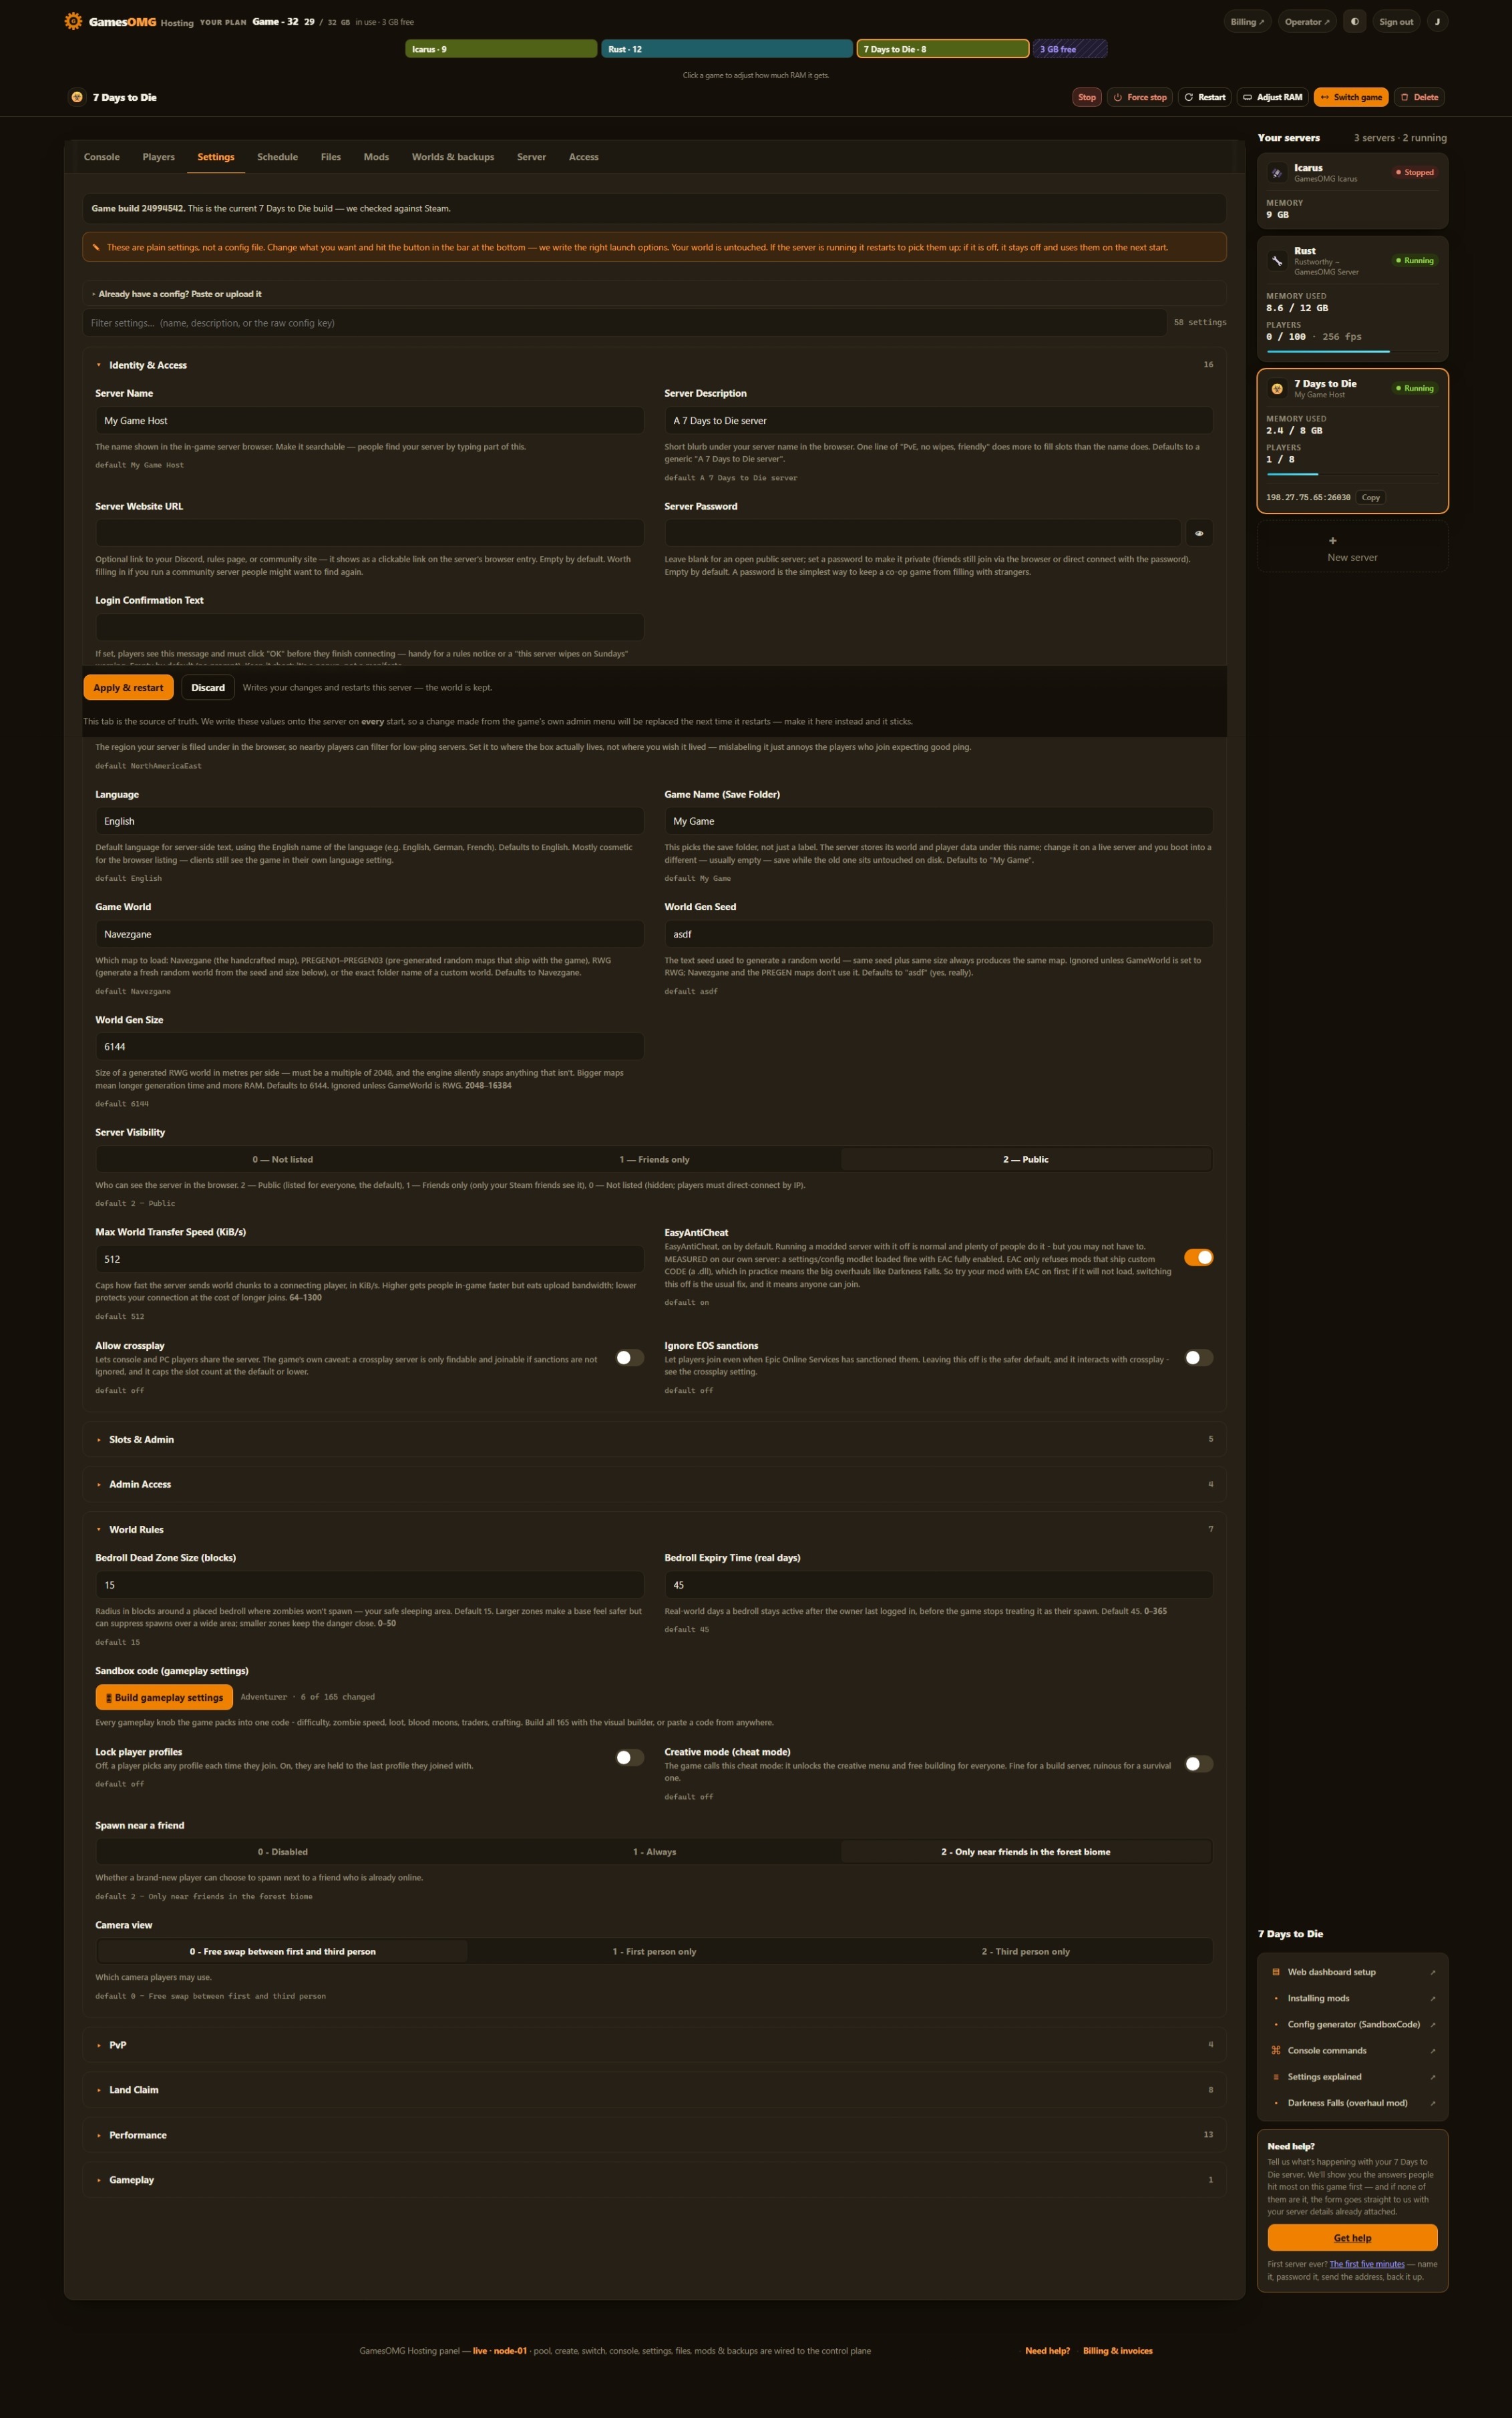Click the Stopped status badge on Icarus

point(1414,172)
